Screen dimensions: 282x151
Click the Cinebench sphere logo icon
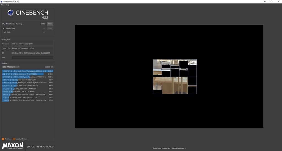coord(11,13)
